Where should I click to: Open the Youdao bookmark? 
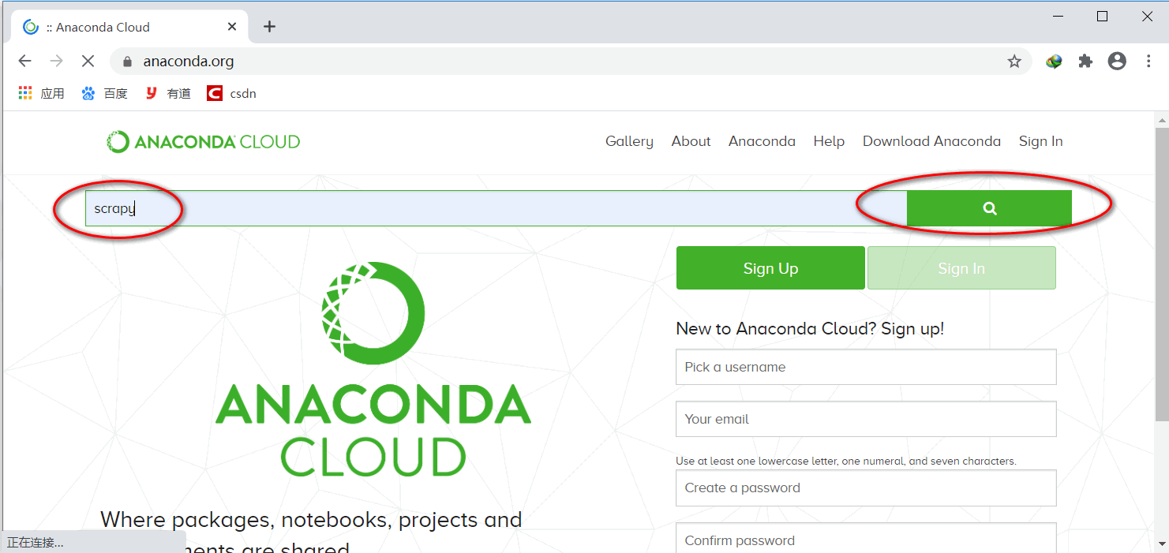[x=167, y=93]
